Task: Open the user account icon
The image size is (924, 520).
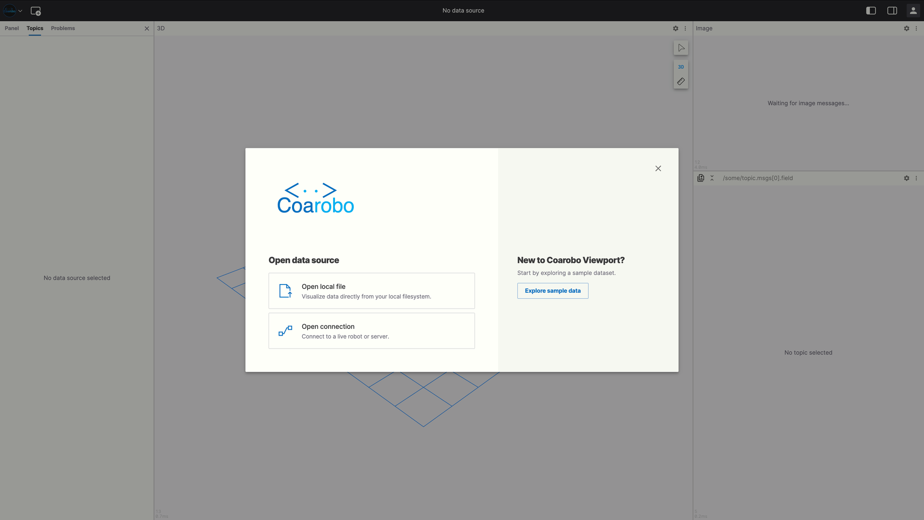Action: click(913, 10)
